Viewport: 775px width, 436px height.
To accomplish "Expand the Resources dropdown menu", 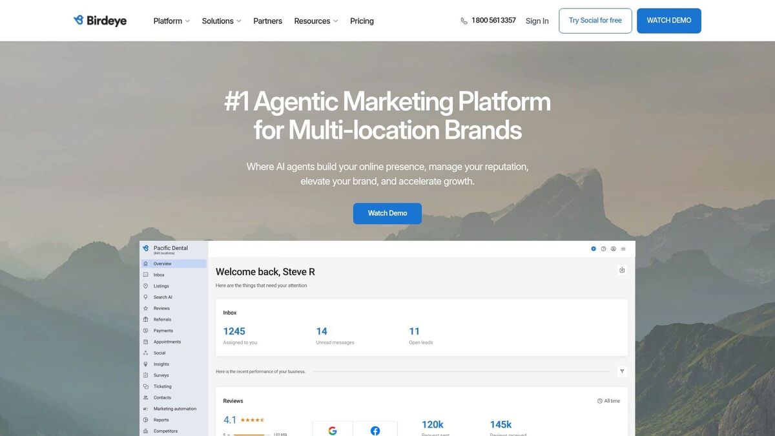I will pos(316,21).
